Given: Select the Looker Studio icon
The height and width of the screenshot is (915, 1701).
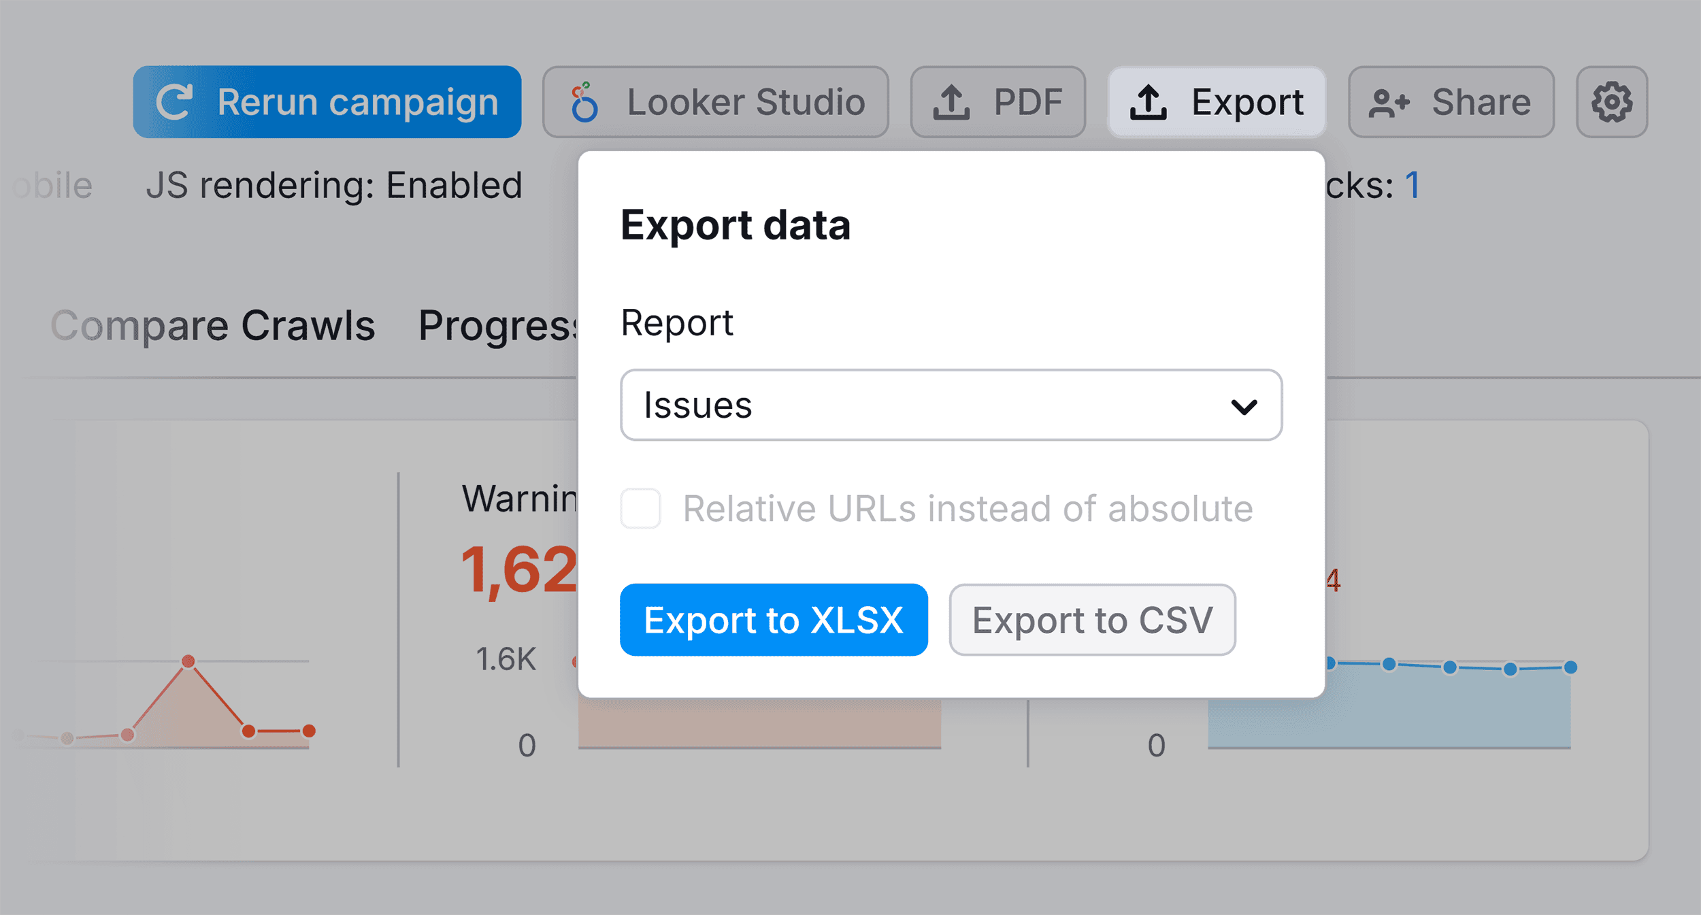Looking at the screenshot, I should pos(584,101).
